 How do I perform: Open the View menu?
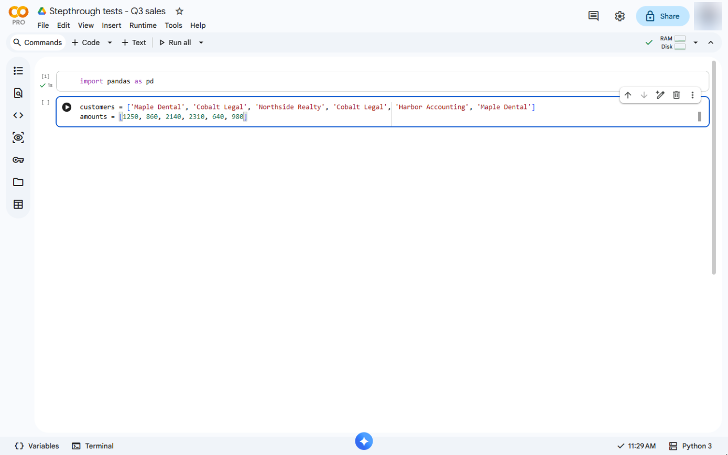click(x=86, y=25)
